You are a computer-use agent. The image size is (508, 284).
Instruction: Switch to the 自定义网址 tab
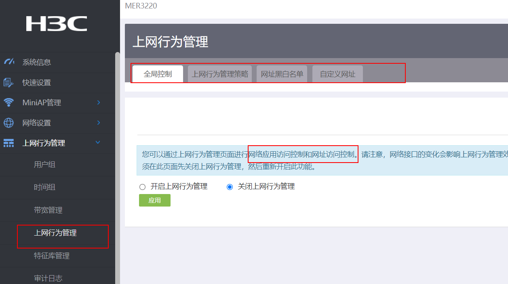[x=337, y=74]
